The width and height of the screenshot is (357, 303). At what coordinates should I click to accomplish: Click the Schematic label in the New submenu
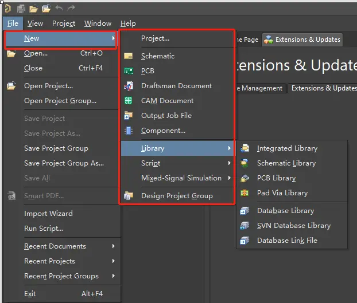158,56
